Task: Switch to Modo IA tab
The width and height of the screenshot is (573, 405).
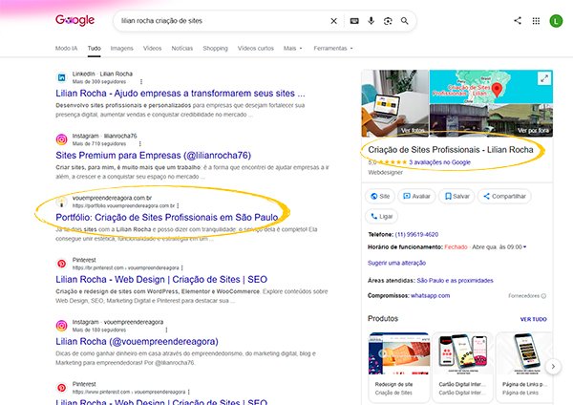Action: point(66,49)
